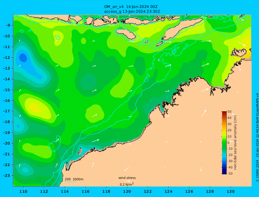The height and width of the screenshot is (197, 259).
Task: Click the colorbar label 0
Action: point(228,143)
